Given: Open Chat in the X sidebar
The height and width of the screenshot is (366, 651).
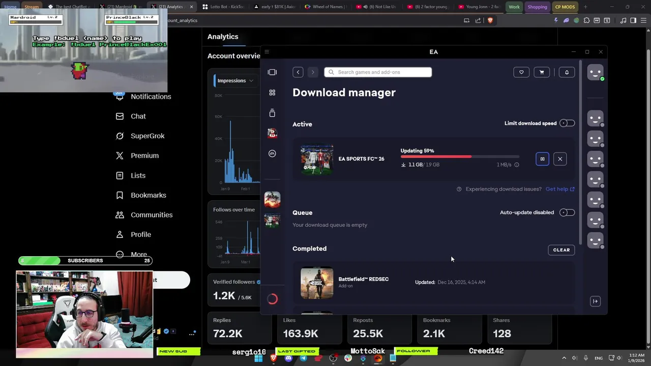Looking at the screenshot, I should (x=131, y=116).
